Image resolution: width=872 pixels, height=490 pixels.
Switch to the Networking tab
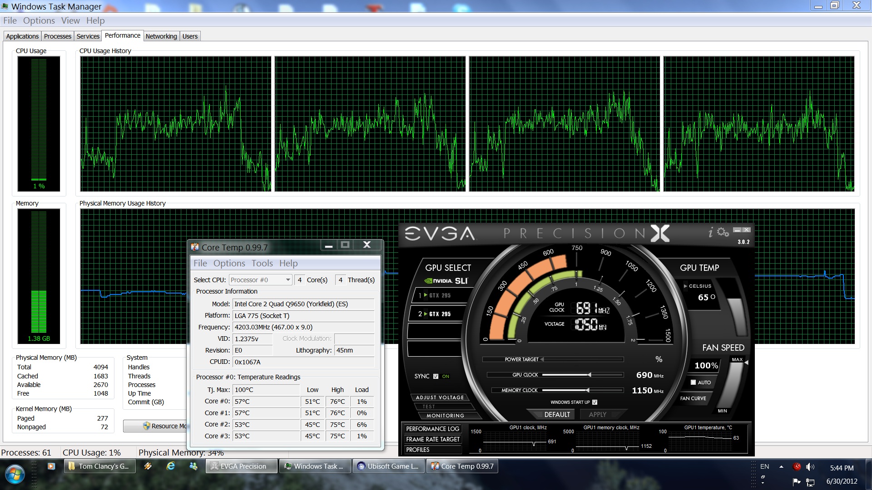tap(161, 36)
